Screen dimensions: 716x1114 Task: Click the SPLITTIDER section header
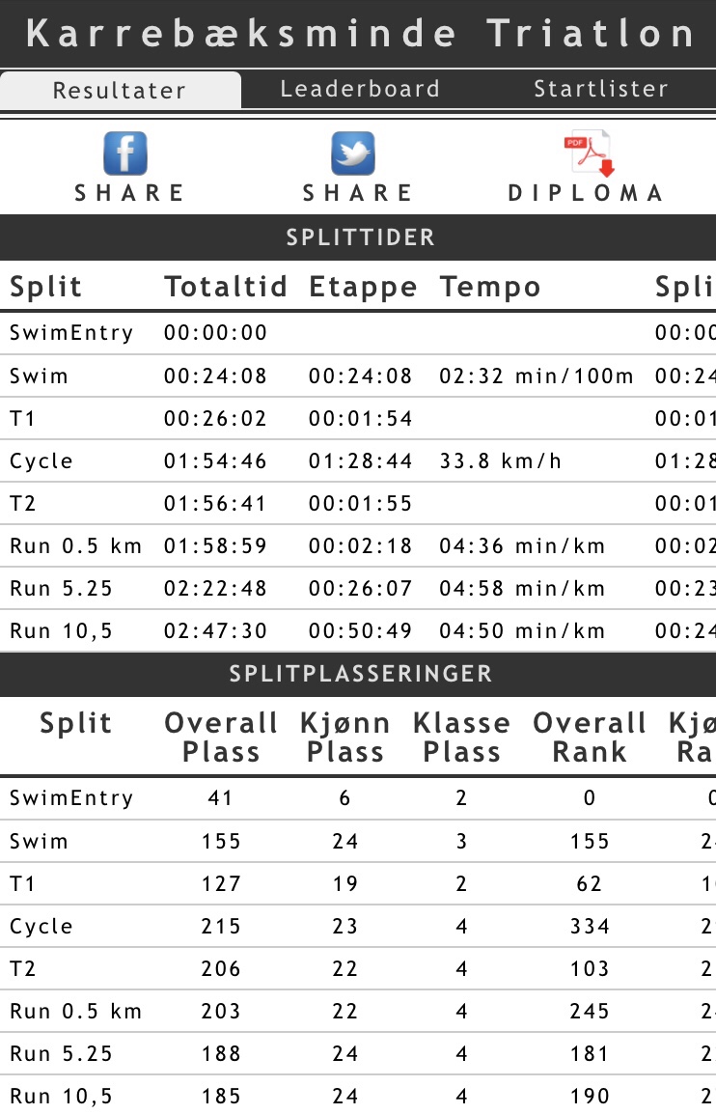[358, 237]
